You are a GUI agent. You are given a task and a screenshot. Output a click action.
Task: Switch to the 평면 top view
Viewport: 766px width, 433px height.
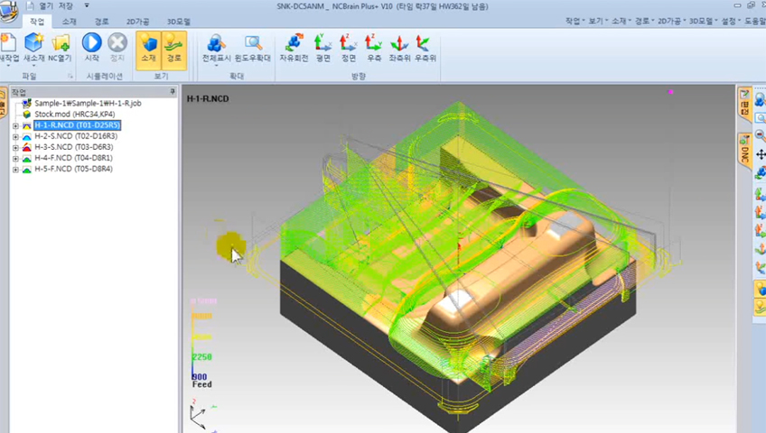(322, 42)
